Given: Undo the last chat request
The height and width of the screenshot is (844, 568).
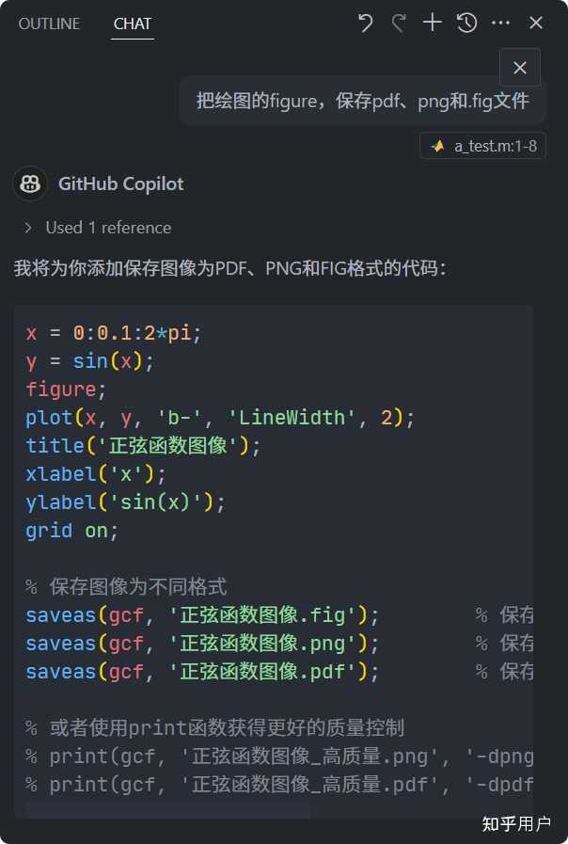Looking at the screenshot, I should pyautogui.click(x=364, y=23).
